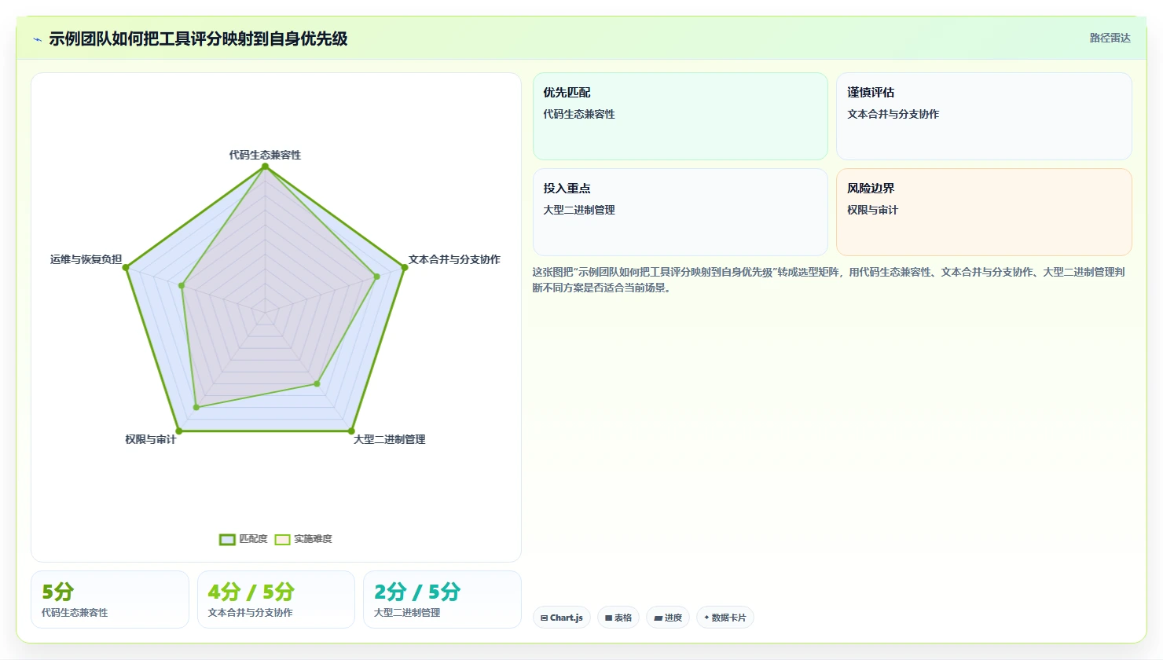This screenshot has width=1163, height=660.
Task: Click the 代码生态兼容性 radar axis label
Action: [x=265, y=155]
